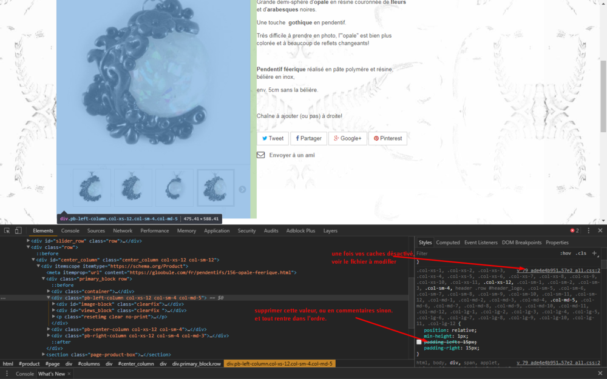Screen dimensions: 607x379
Task: Expand the div#slider_row tree node
Action: 27,241
